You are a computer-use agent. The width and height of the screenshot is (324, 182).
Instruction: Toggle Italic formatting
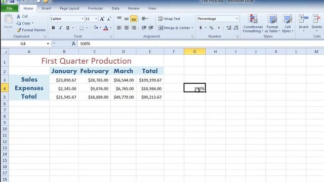click(60, 28)
